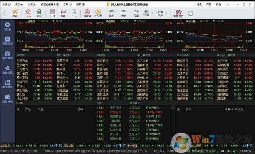The width and height of the screenshot is (255, 154).
Task: Select the 民生控股 stock row
Action: click(x=115, y=69)
